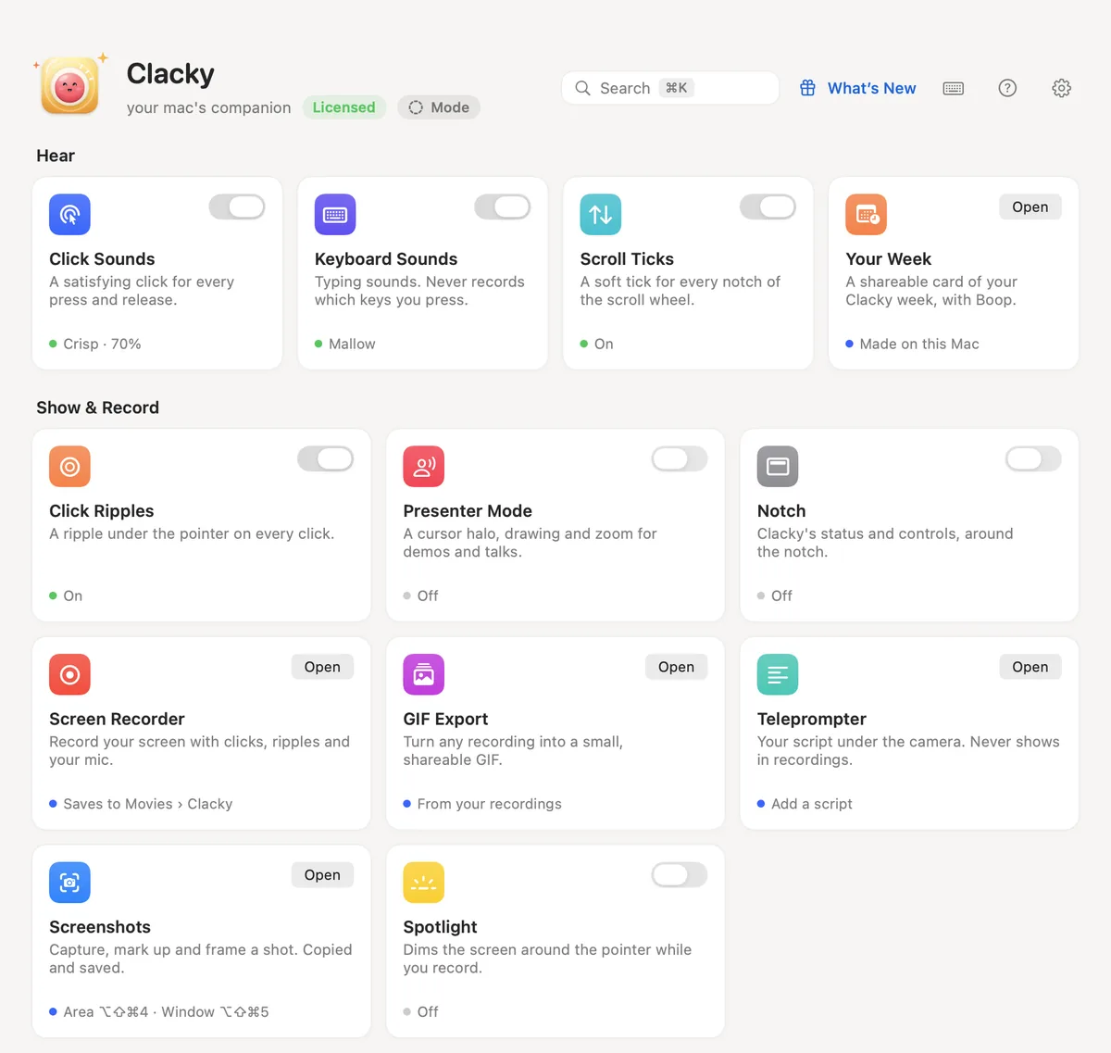Screen dimensions: 1111x1053
Task: Toggle the Scroll Ticks switch
Action: [768, 207]
